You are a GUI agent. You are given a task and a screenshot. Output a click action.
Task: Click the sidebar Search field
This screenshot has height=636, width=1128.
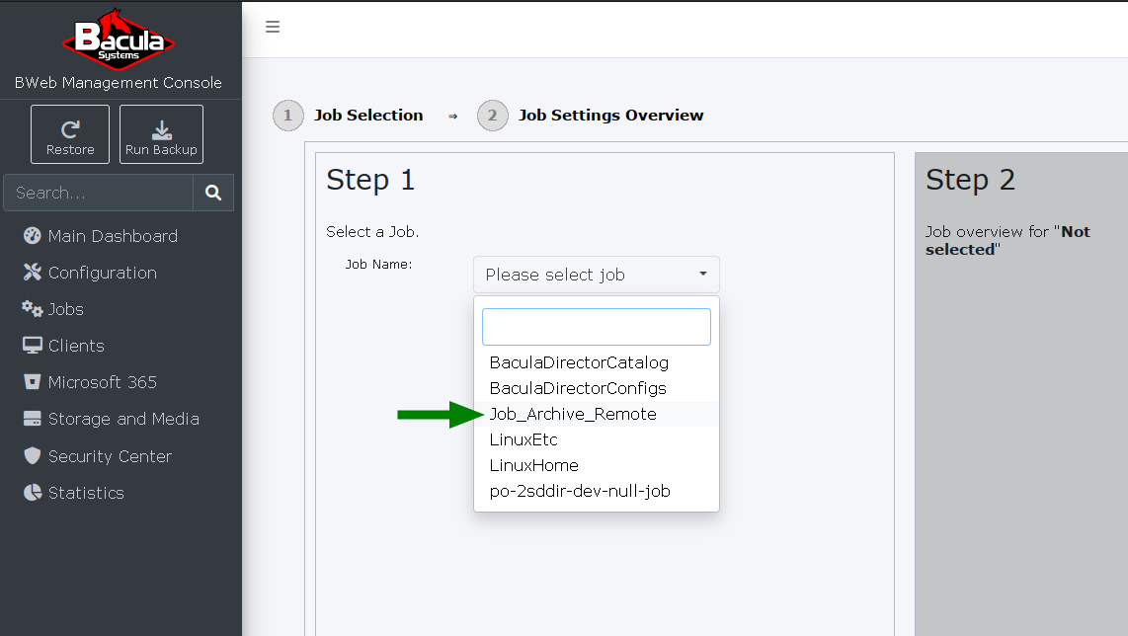pyautogui.click(x=99, y=193)
